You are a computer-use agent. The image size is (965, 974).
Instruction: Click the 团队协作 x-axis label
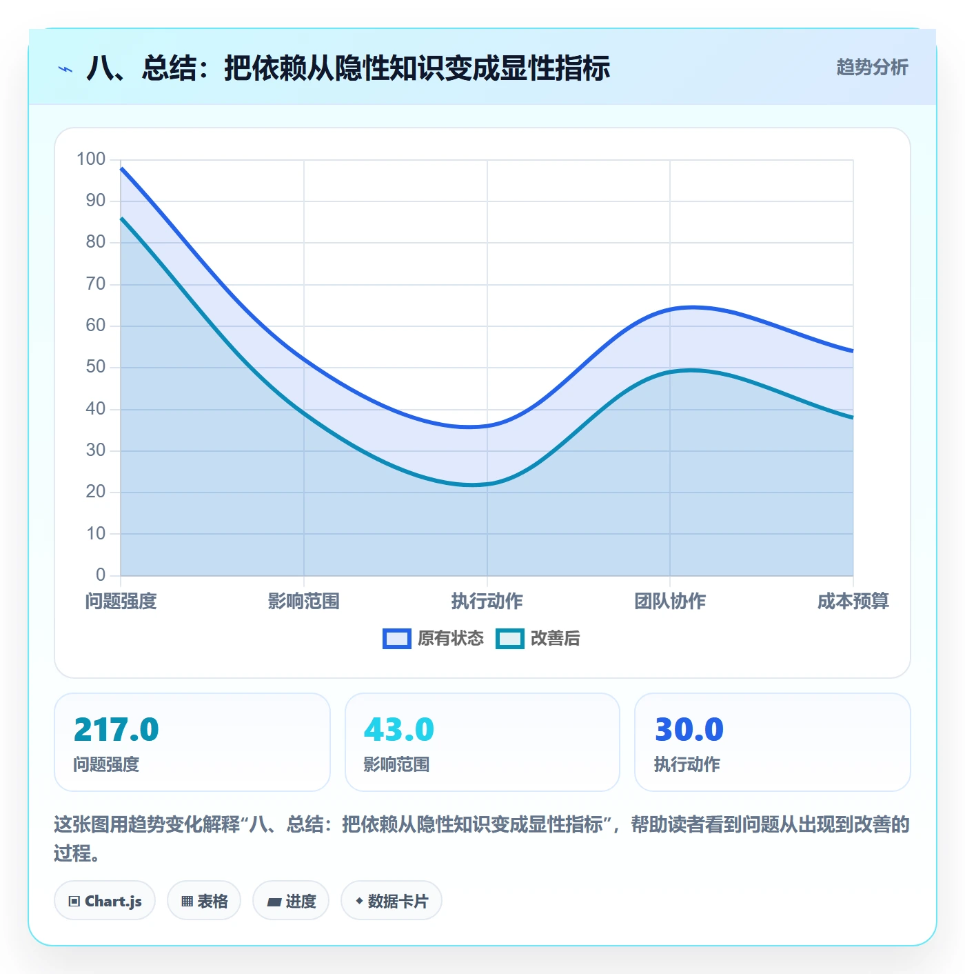coord(670,602)
